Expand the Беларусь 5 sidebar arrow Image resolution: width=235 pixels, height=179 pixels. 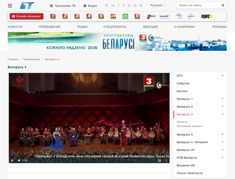[223, 134]
